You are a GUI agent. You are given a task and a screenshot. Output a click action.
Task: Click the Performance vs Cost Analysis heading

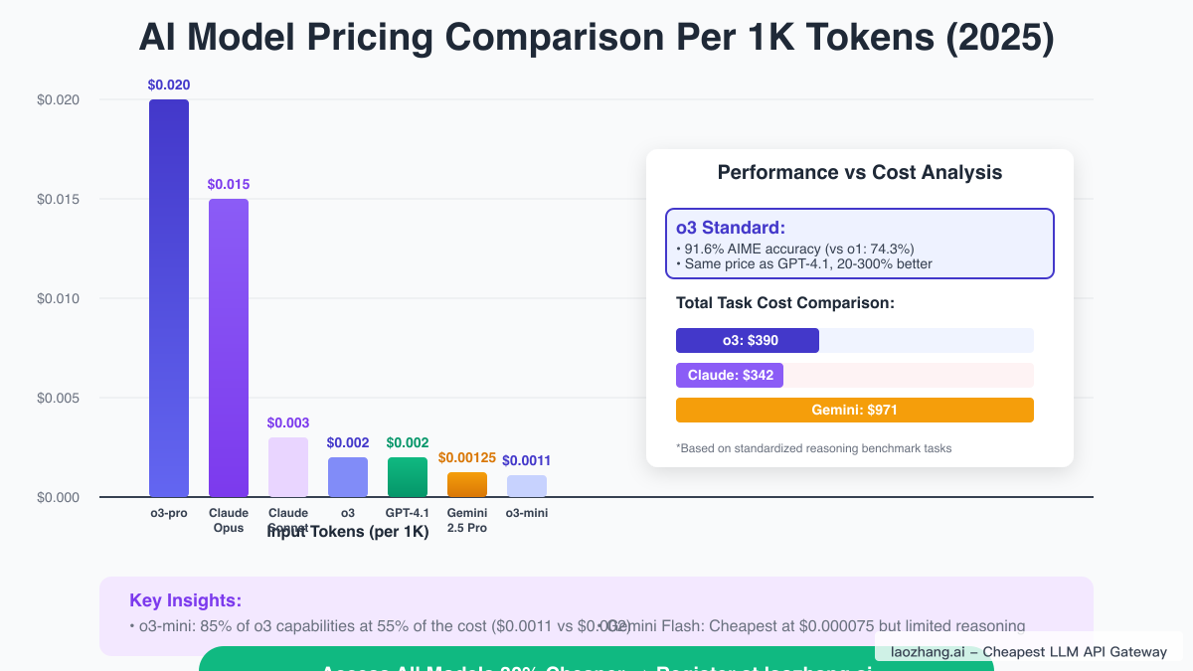point(860,173)
